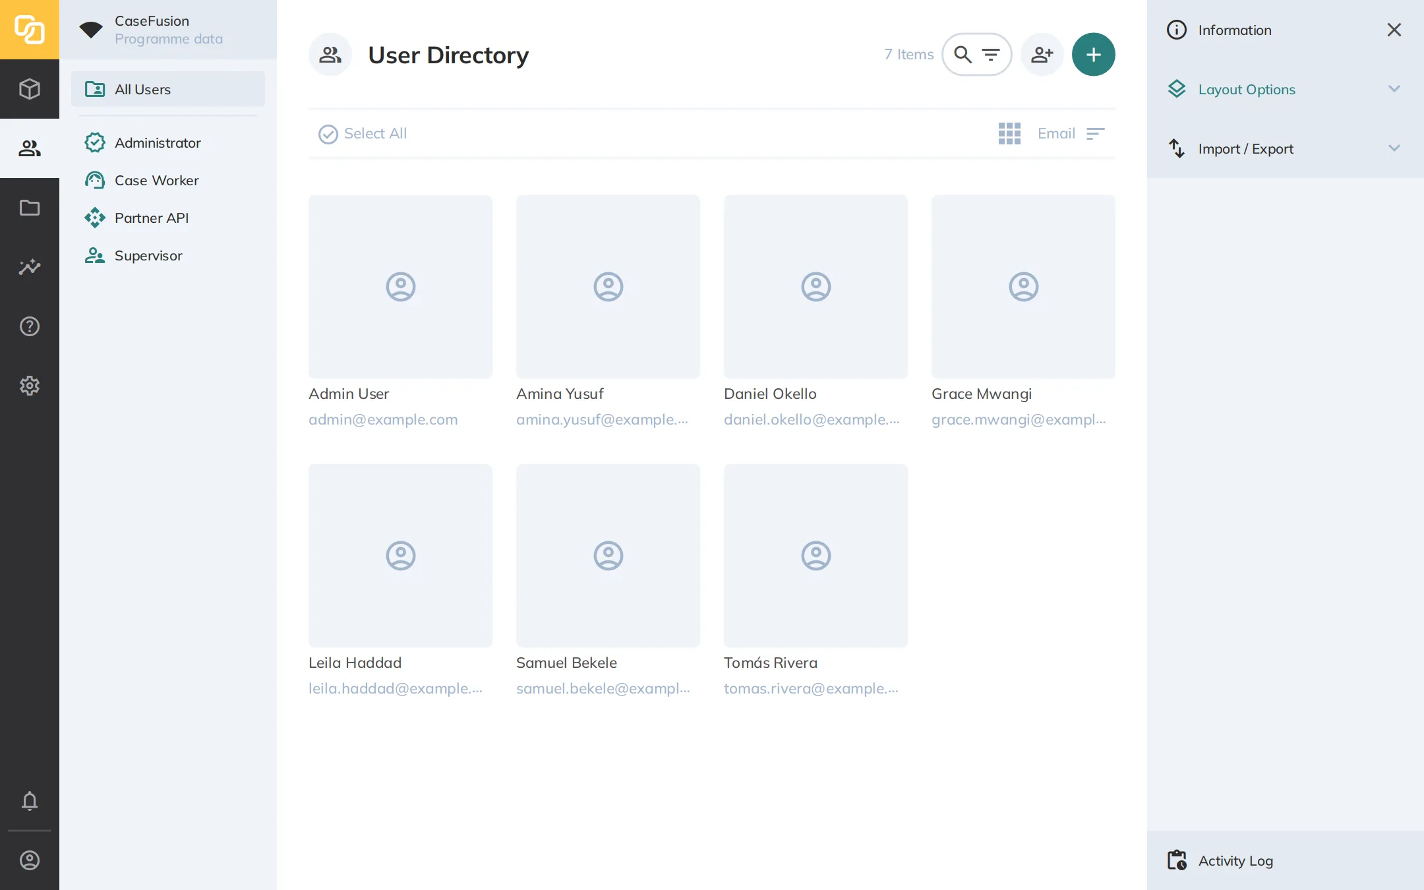Toggle sort direction icon next to Email
This screenshot has height=890, width=1424.
pos(1095,134)
